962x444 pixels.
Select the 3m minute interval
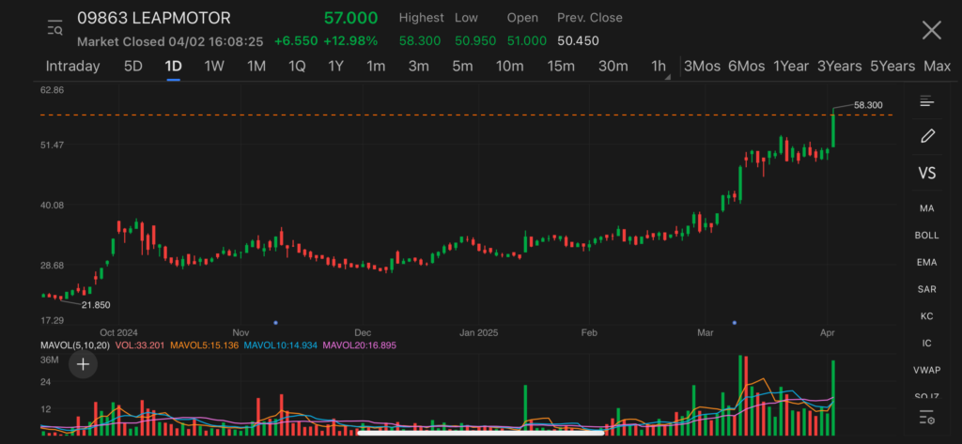[x=418, y=67]
